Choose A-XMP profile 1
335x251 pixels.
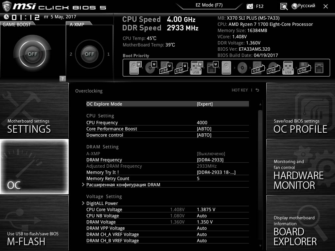tap(108, 54)
